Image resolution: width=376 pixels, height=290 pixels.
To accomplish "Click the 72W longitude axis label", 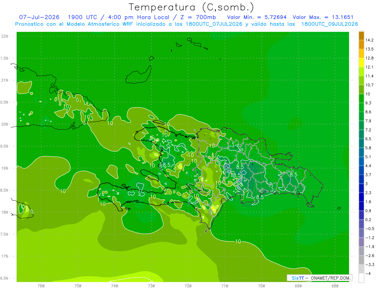I will coord(188,286).
